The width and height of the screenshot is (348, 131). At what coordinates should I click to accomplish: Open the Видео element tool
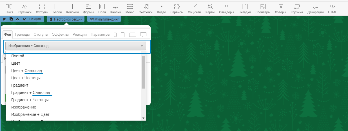[161, 8]
